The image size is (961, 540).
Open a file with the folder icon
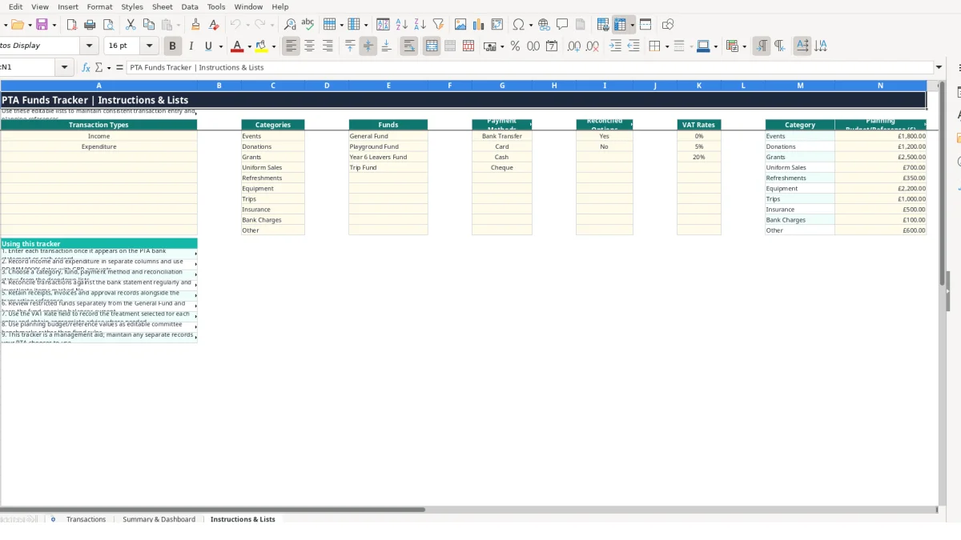(x=16, y=25)
